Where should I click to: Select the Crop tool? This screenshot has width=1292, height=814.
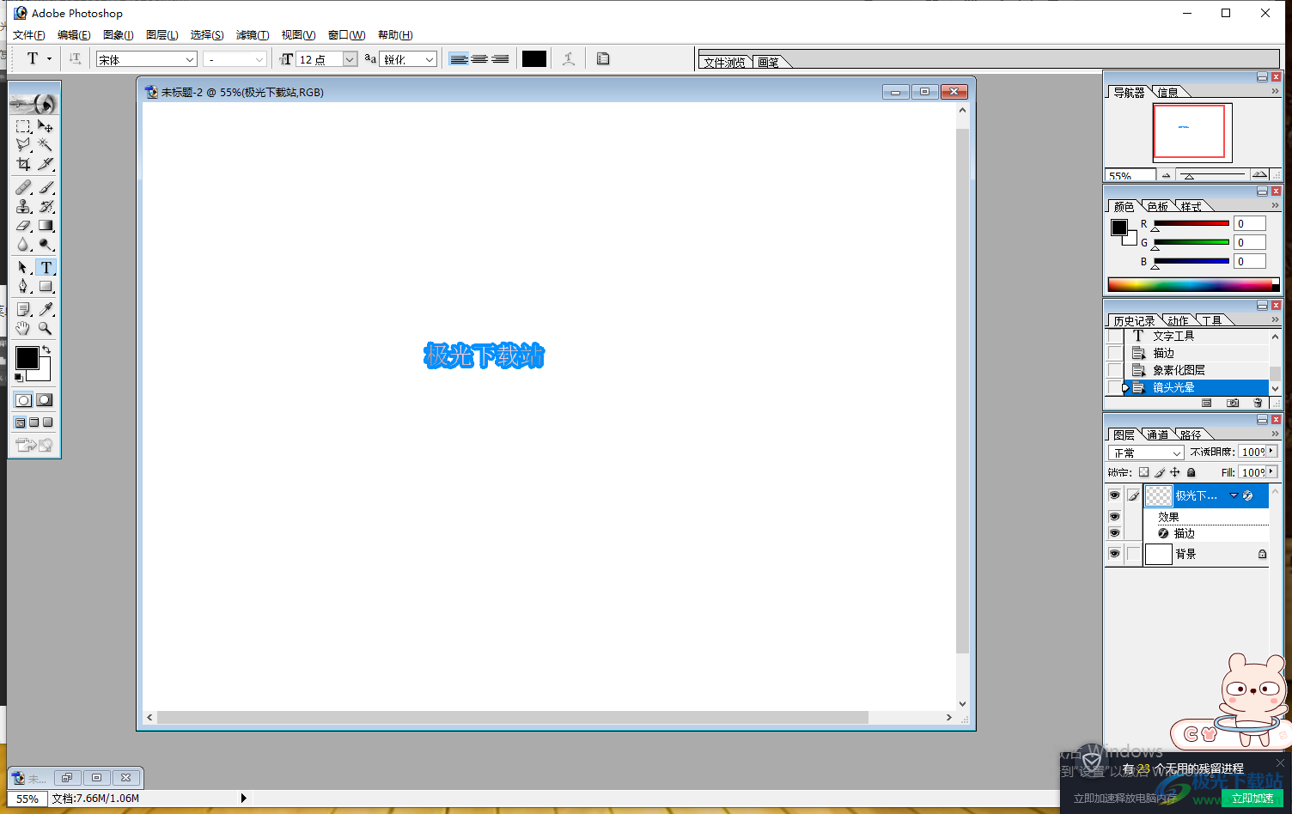[23, 164]
